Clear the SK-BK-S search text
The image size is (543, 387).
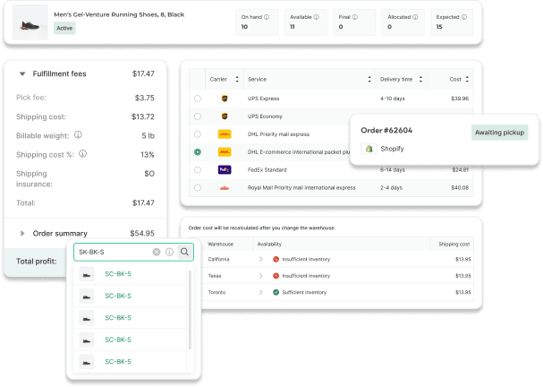pos(157,253)
